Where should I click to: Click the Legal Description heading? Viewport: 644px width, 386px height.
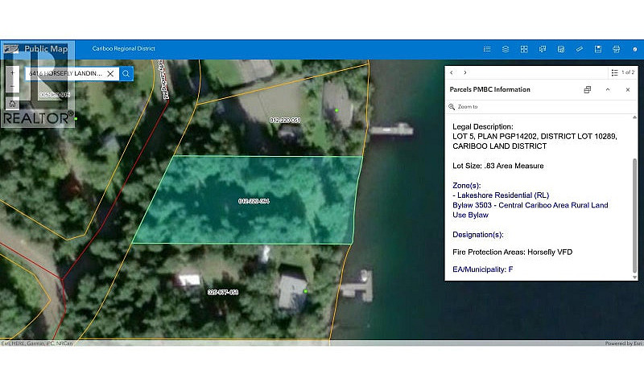pyautogui.click(x=482, y=127)
